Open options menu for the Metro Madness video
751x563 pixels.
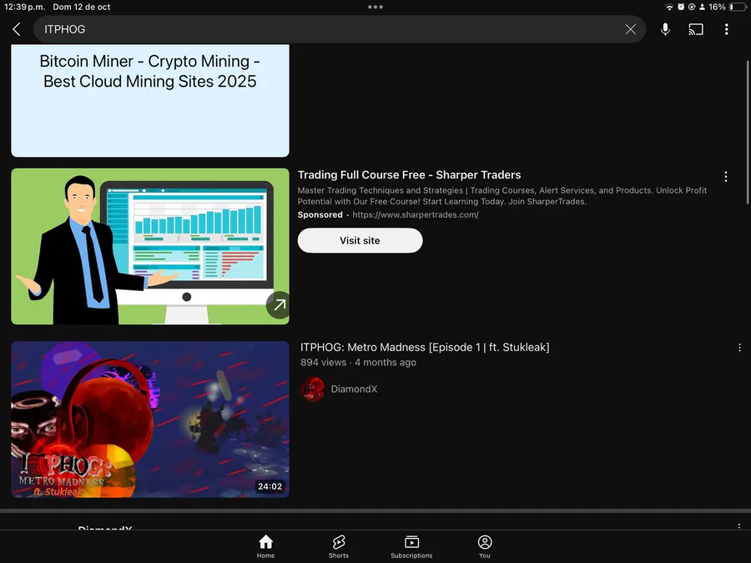pos(739,348)
